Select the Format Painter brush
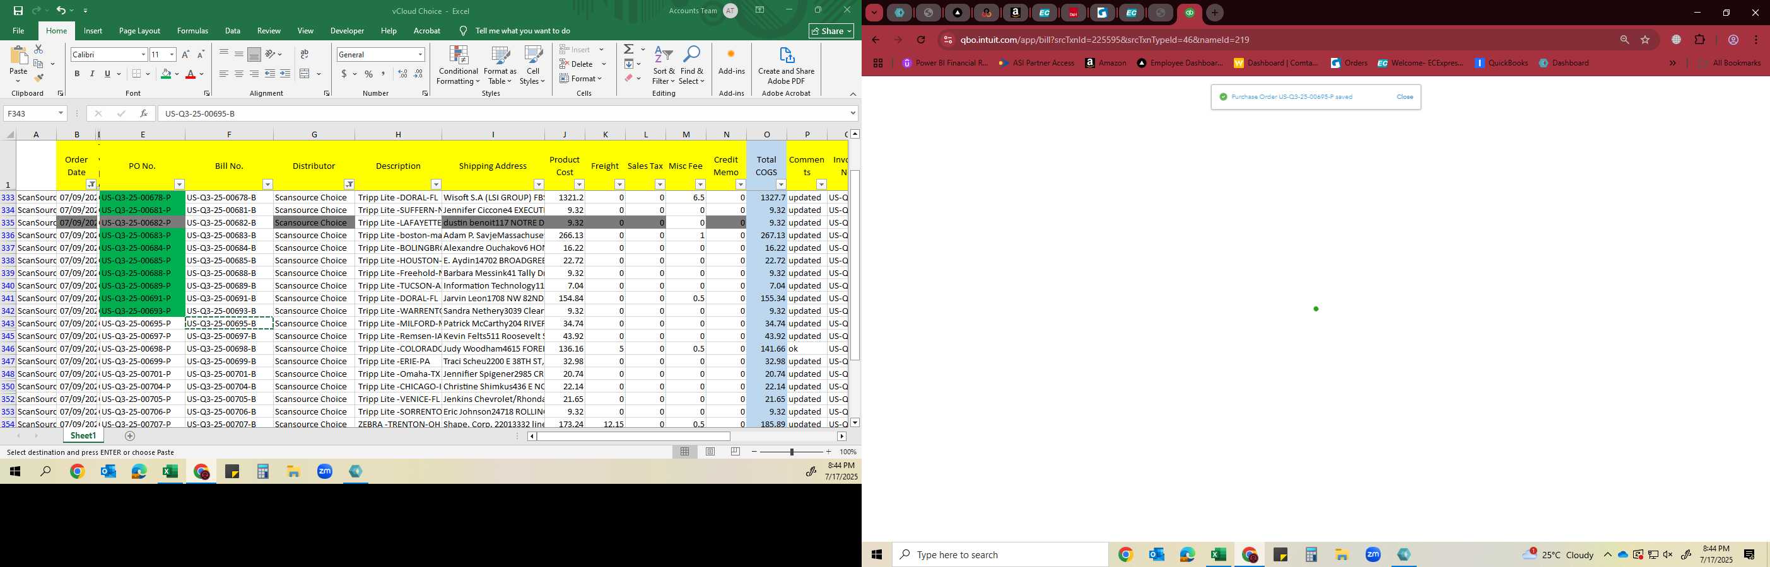 [38, 78]
